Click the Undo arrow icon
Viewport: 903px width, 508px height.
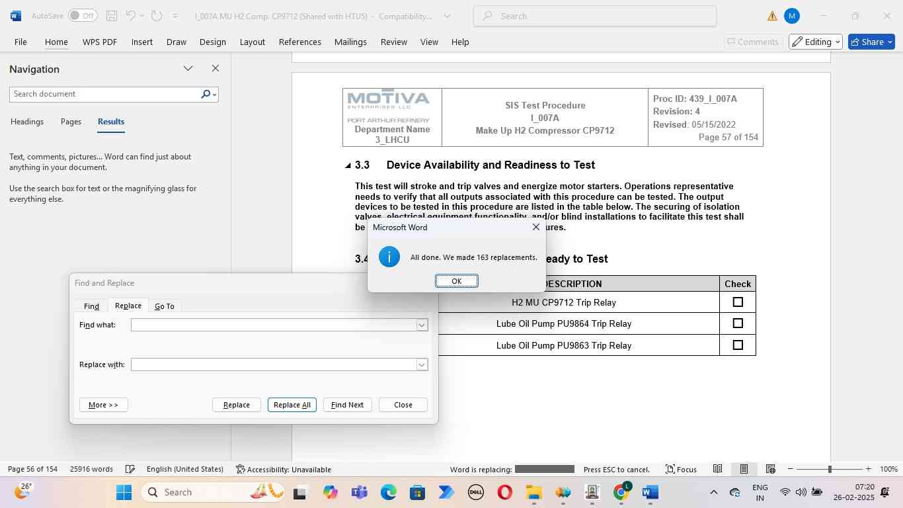[x=131, y=16]
